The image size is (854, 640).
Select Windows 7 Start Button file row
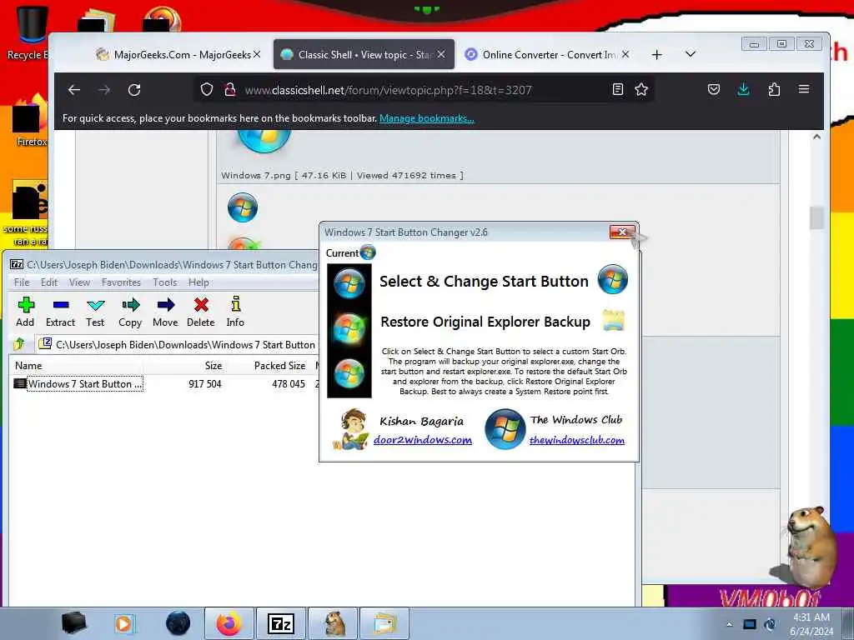pyautogui.click(x=163, y=383)
